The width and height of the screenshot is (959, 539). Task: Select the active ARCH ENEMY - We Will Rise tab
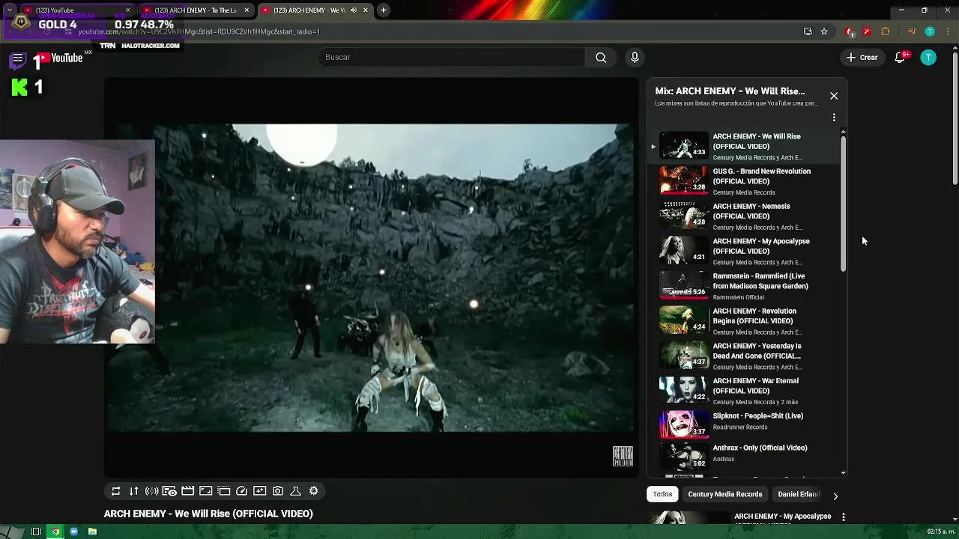(x=315, y=10)
